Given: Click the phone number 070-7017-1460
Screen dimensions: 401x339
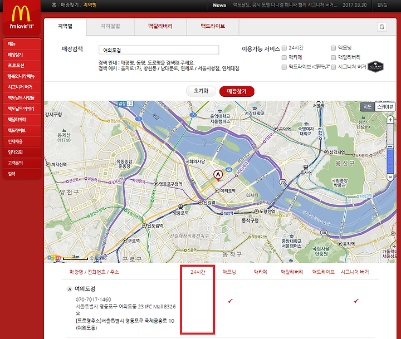Looking at the screenshot, I should 94,299.
